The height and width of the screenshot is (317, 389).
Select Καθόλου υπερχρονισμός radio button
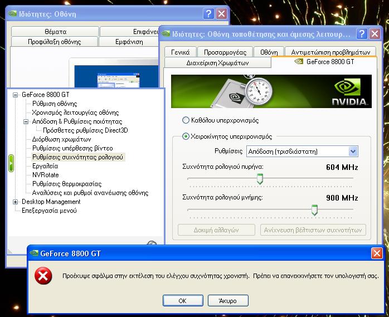coord(186,120)
